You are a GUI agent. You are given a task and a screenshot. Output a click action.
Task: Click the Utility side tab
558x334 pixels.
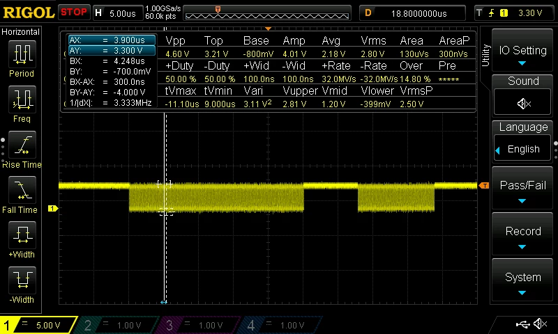pos(485,56)
